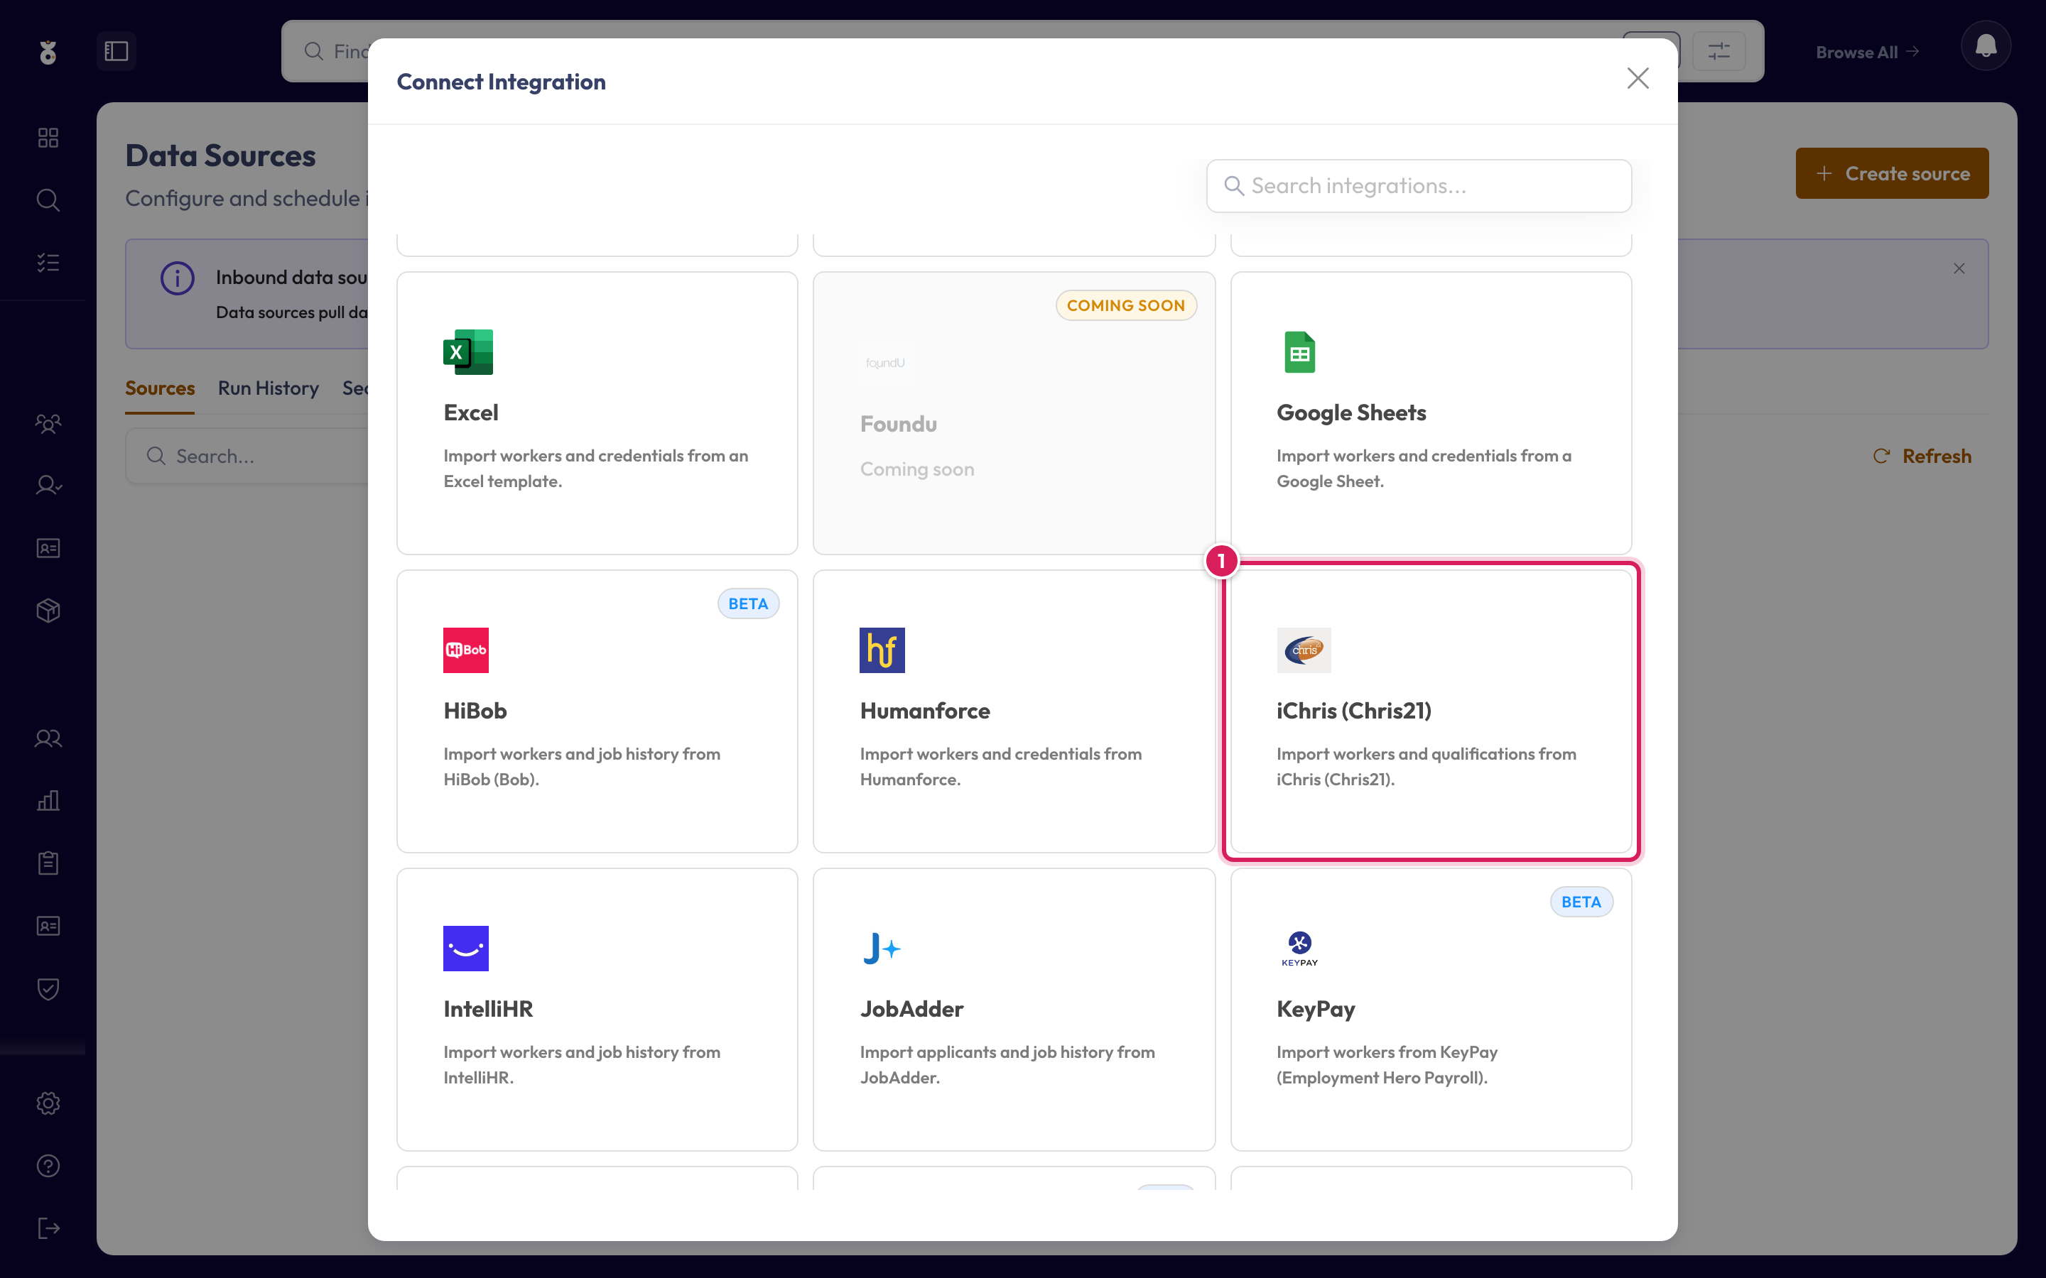Click the JobAdder J+ logo
The width and height of the screenshot is (2046, 1278).
point(882,949)
